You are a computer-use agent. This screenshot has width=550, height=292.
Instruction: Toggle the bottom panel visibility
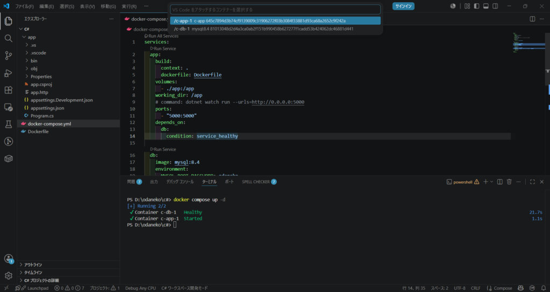[486, 6]
